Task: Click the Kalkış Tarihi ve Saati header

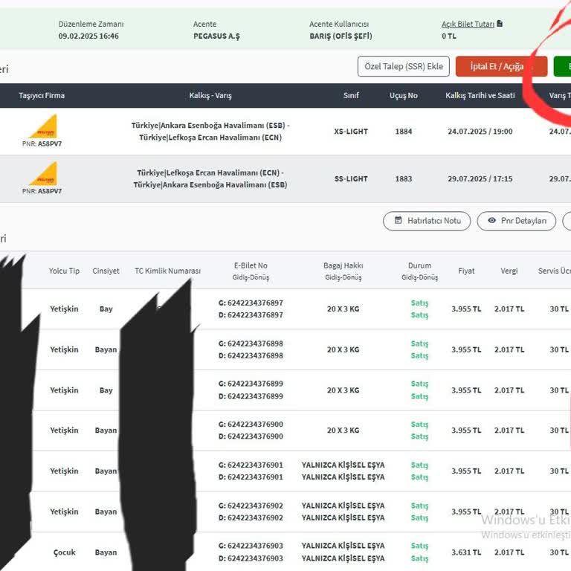Action: point(480,96)
